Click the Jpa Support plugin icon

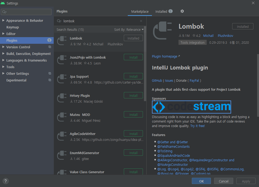(62, 79)
